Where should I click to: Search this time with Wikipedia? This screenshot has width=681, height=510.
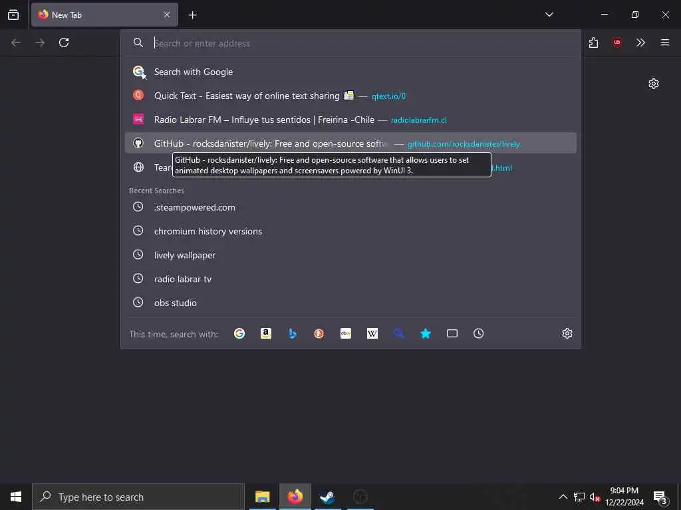point(372,333)
